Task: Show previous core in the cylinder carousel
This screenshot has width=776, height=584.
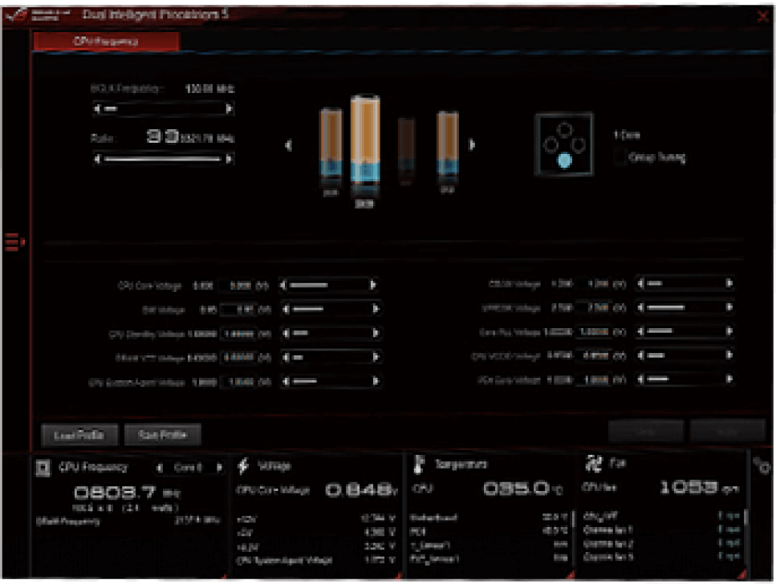Action: click(x=289, y=145)
